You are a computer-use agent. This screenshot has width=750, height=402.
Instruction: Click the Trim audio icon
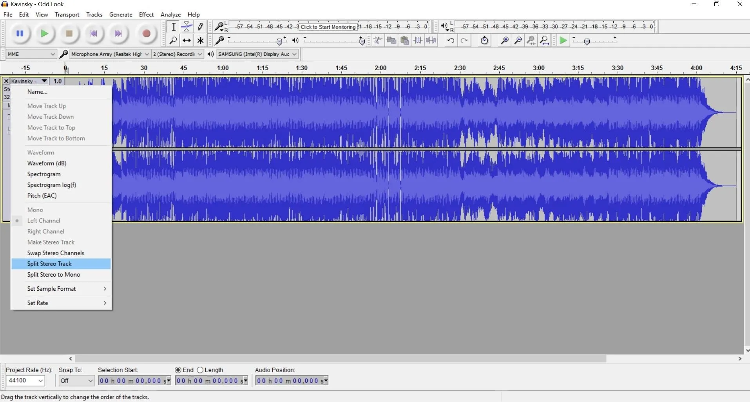tap(418, 40)
